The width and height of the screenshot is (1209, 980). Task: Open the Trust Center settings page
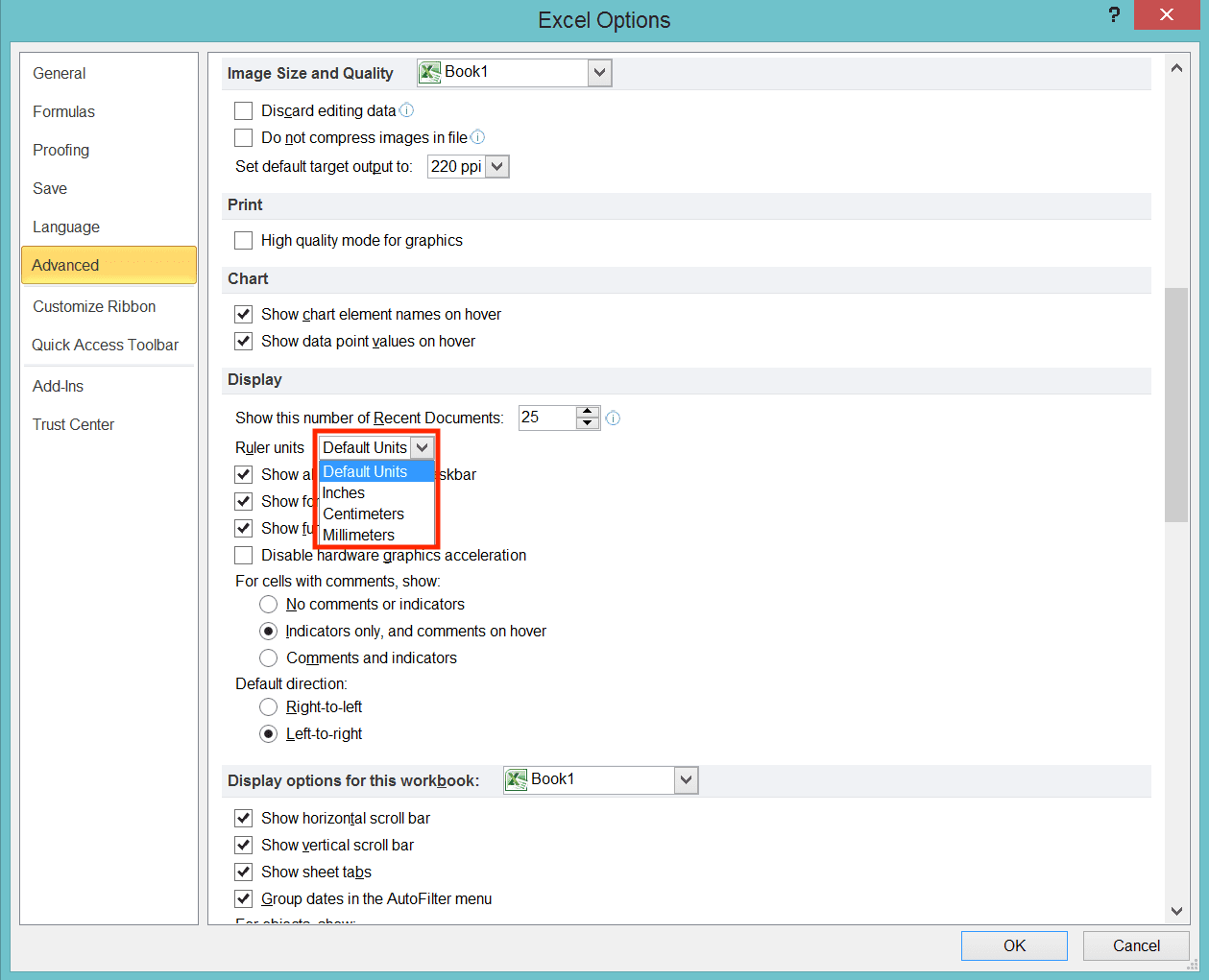(73, 423)
